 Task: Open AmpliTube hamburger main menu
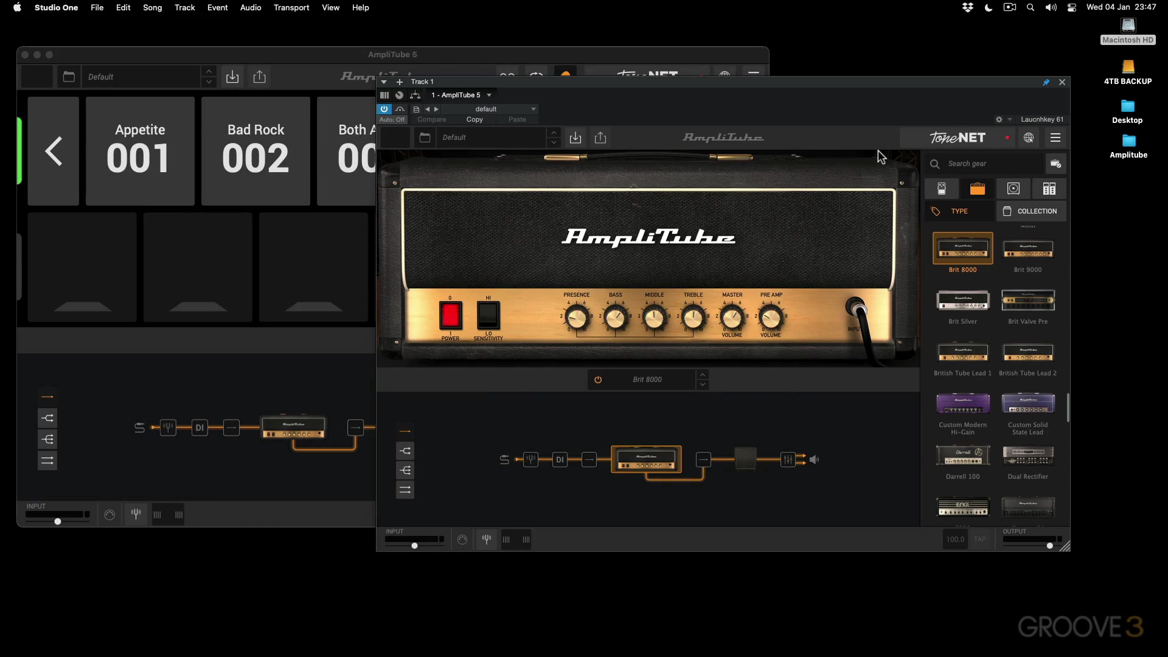(1055, 138)
